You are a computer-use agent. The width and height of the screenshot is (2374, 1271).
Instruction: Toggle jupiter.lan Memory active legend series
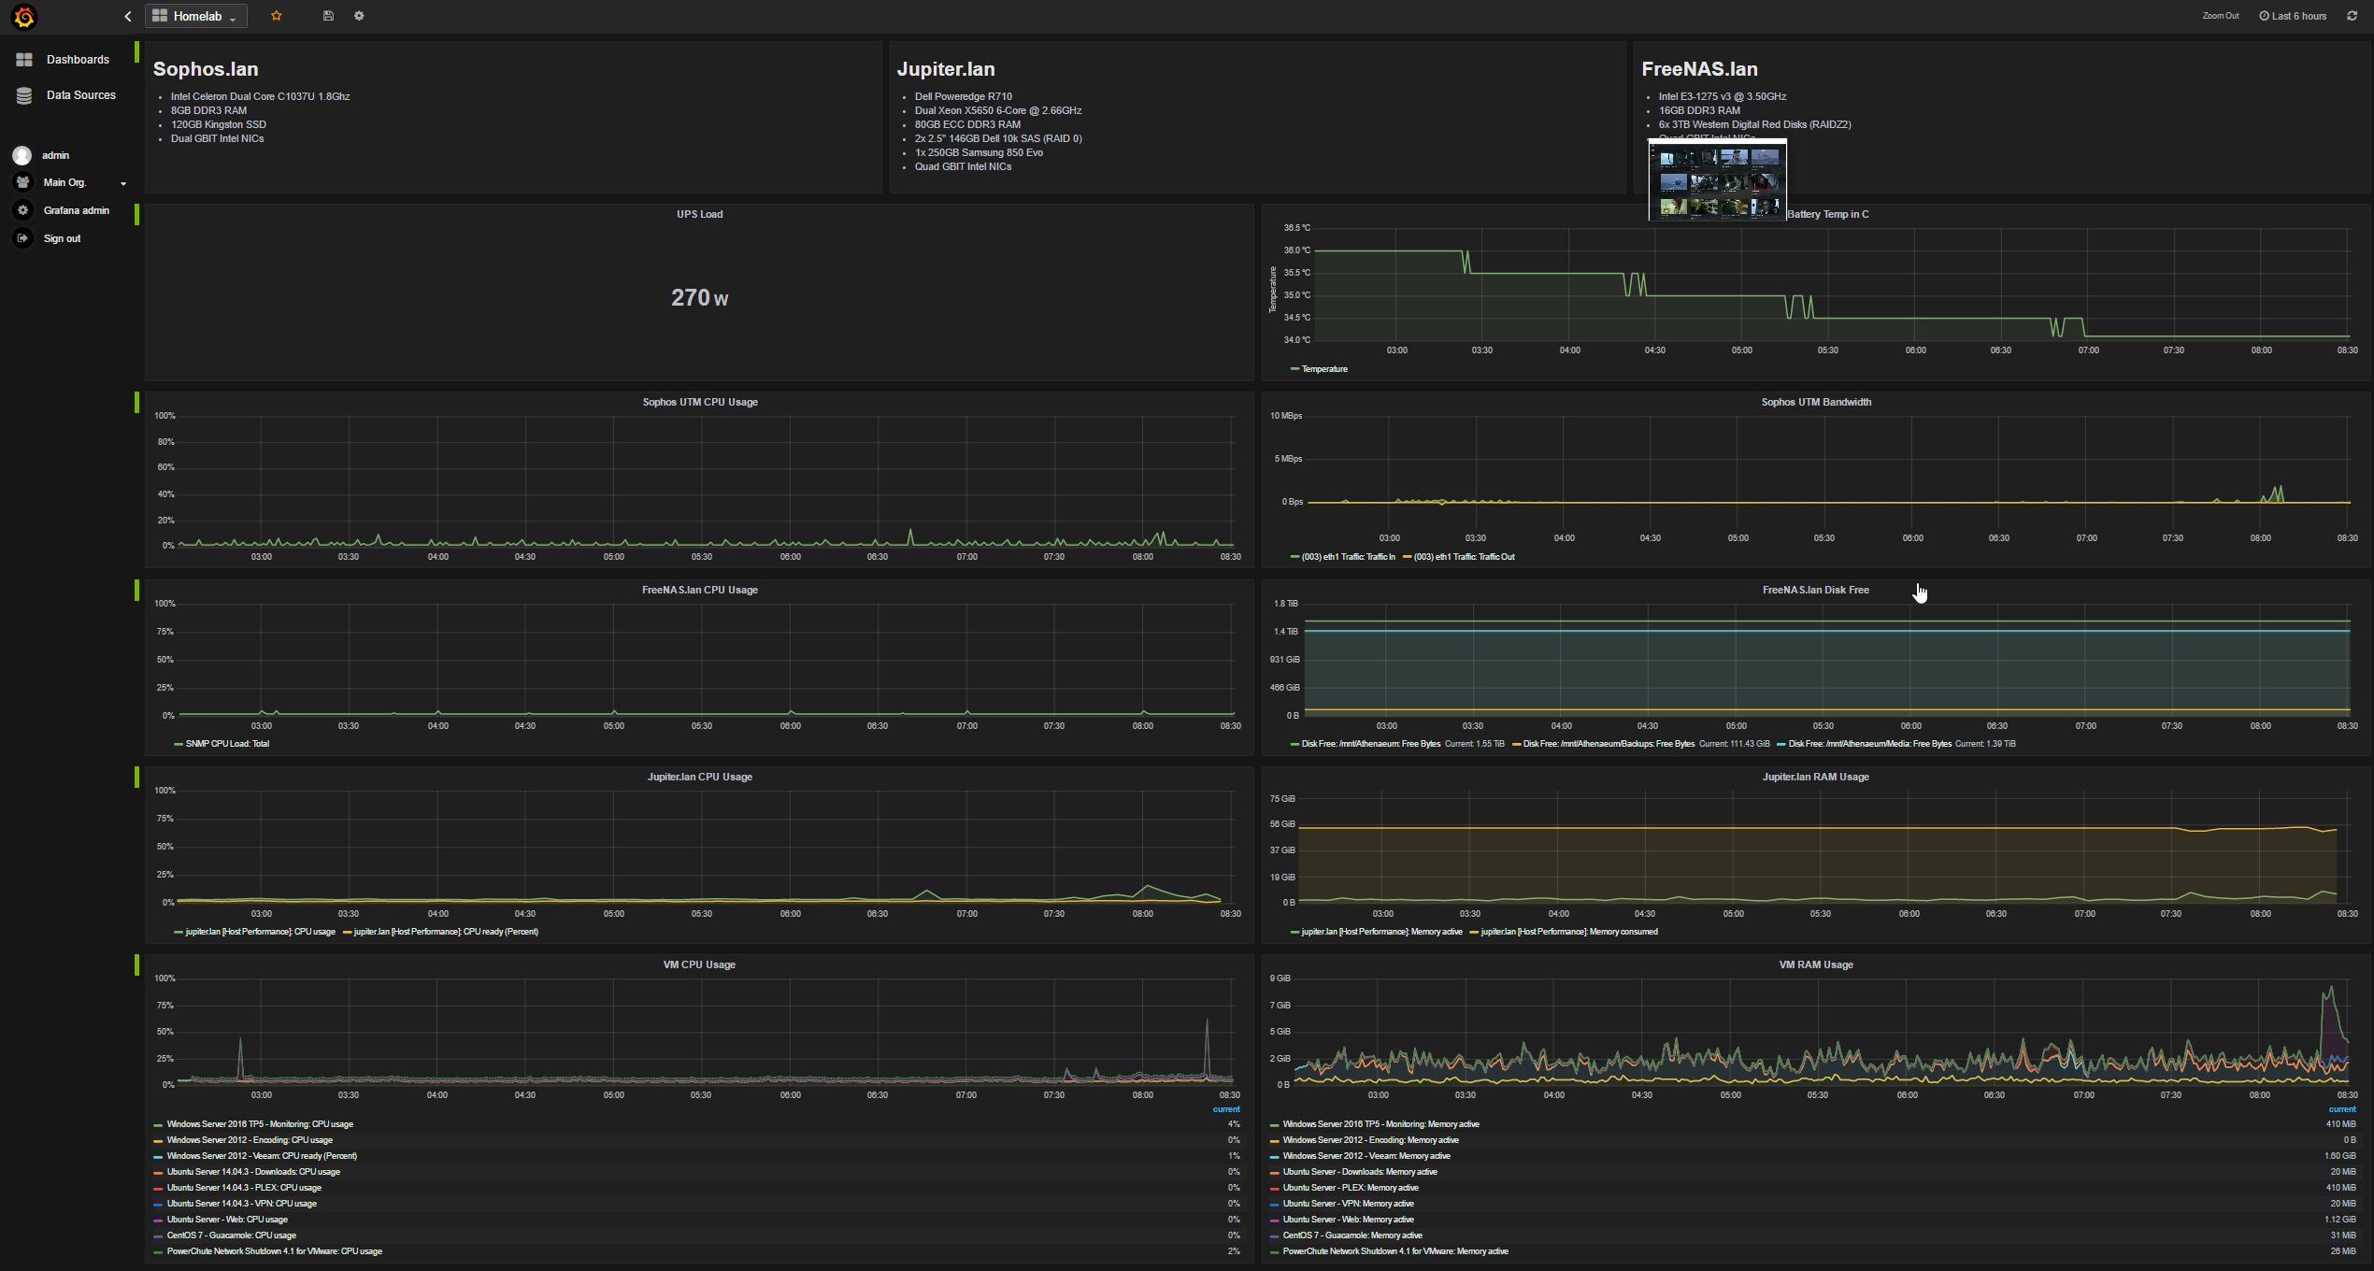click(x=1381, y=932)
